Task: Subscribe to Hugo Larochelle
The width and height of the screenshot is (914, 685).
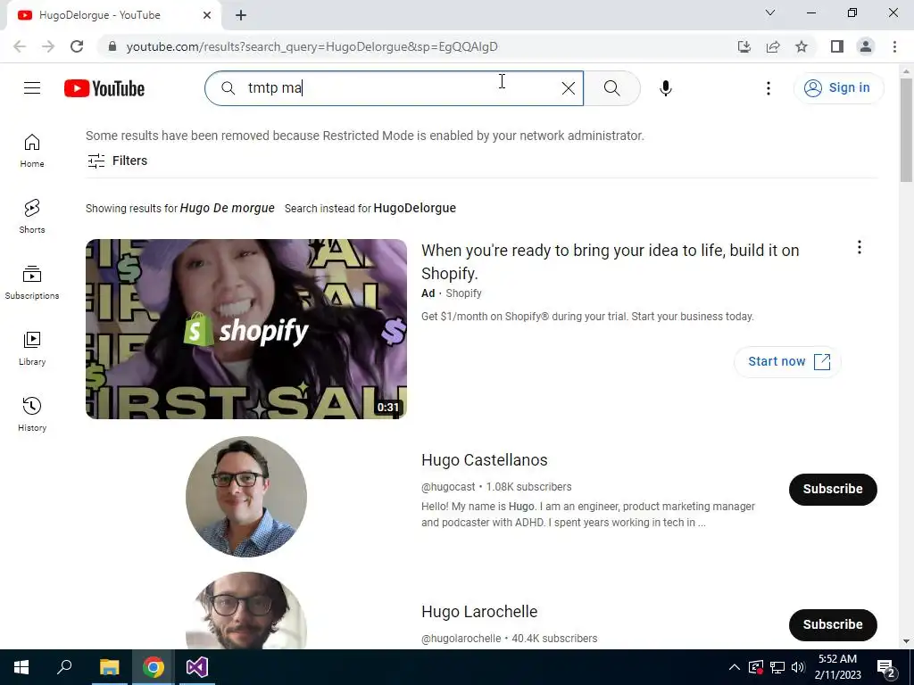Action: point(833,624)
